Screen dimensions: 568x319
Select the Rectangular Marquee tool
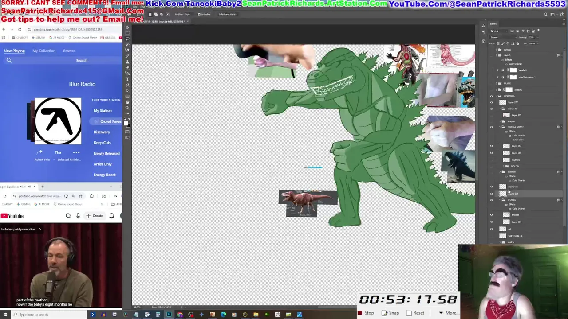(127, 33)
